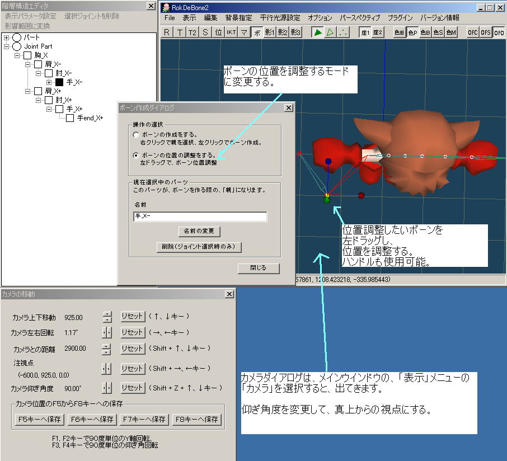Viewport: 507px width, 461px height.
Task: Click the 色M toolbar button
Action: [x=451, y=32]
